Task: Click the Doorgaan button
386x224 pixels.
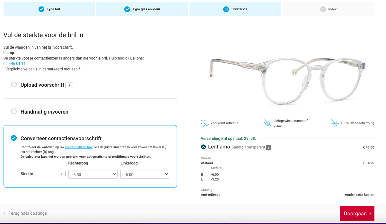Action: (x=357, y=213)
